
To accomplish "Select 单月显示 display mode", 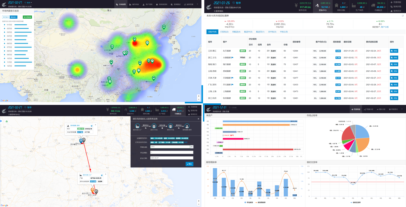I will pos(6,17).
